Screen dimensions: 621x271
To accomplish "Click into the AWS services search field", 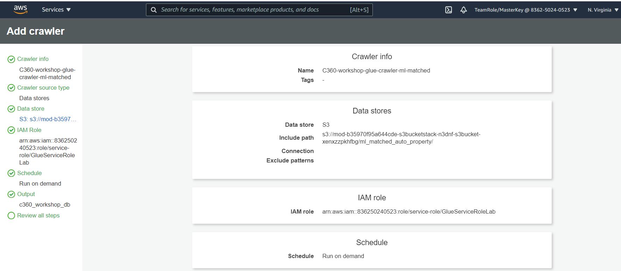I will 252,10.
